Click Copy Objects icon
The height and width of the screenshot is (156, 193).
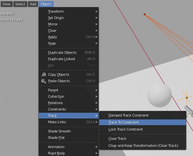coord(43,74)
